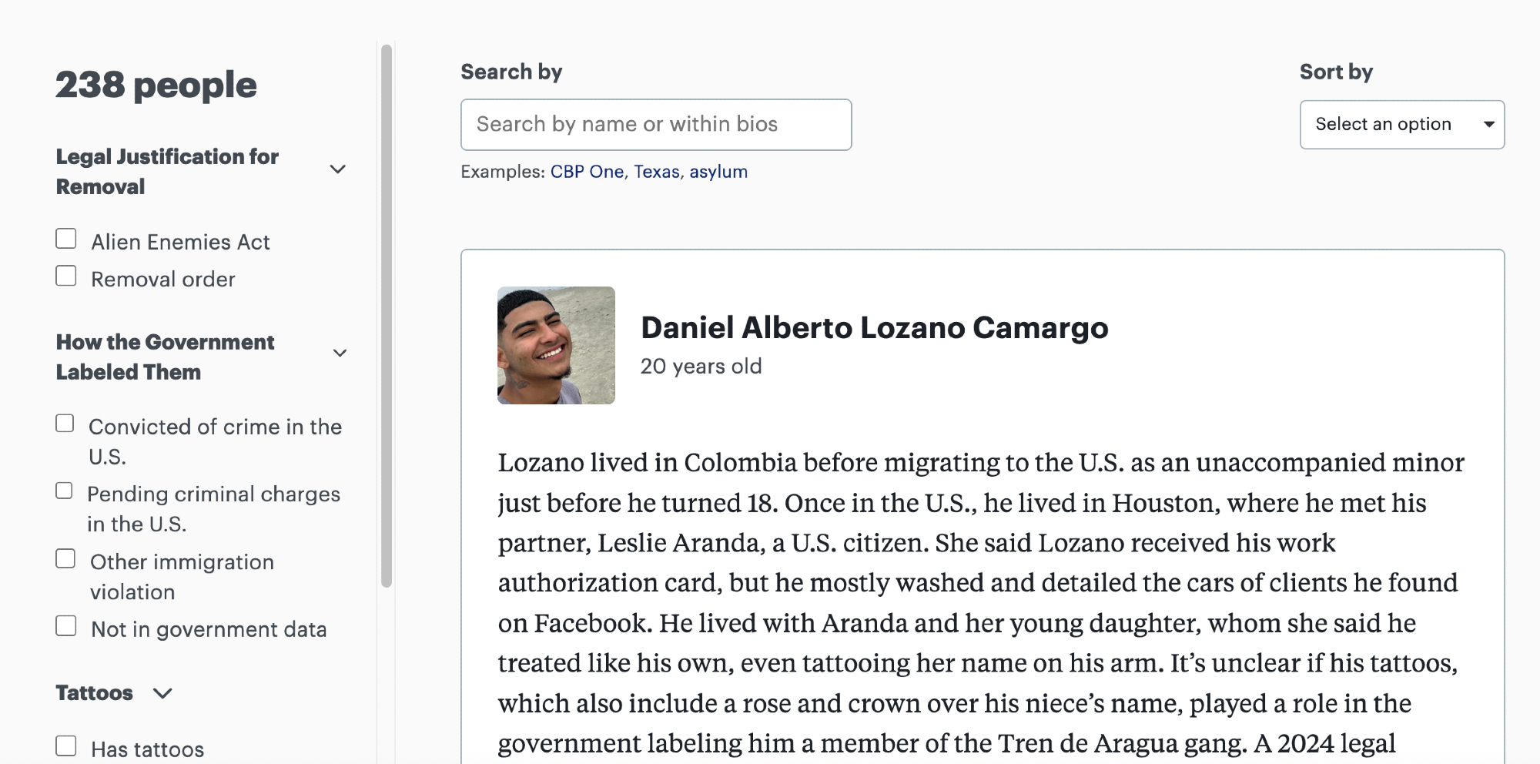Toggle Pending criminal charges in the U.S.

[65, 491]
